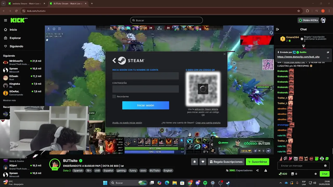The width and height of the screenshot is (333, 187).
Task: View site information for kick.com
Action: click(24, 11)
